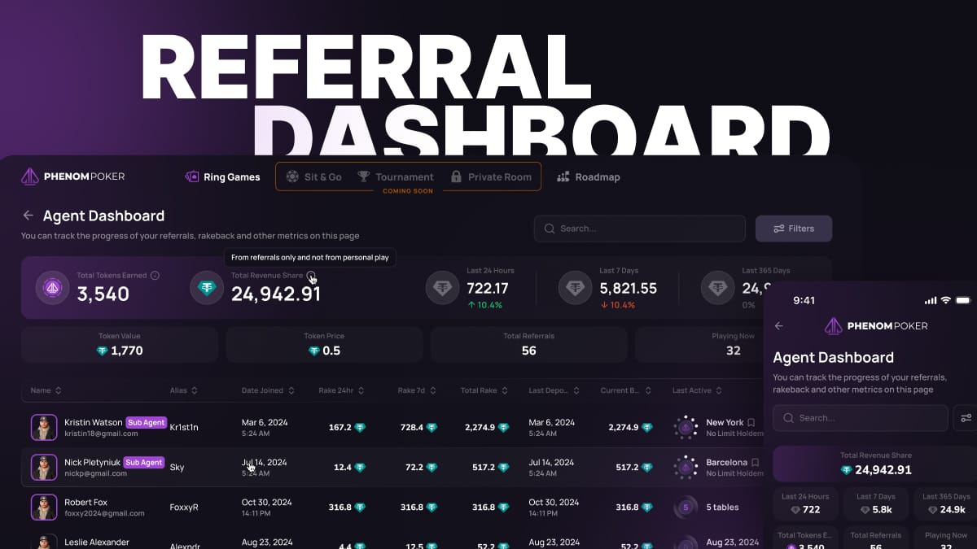The image size is (977, 549).
Task: Open the Roadmap page
Action: point(588,176)
